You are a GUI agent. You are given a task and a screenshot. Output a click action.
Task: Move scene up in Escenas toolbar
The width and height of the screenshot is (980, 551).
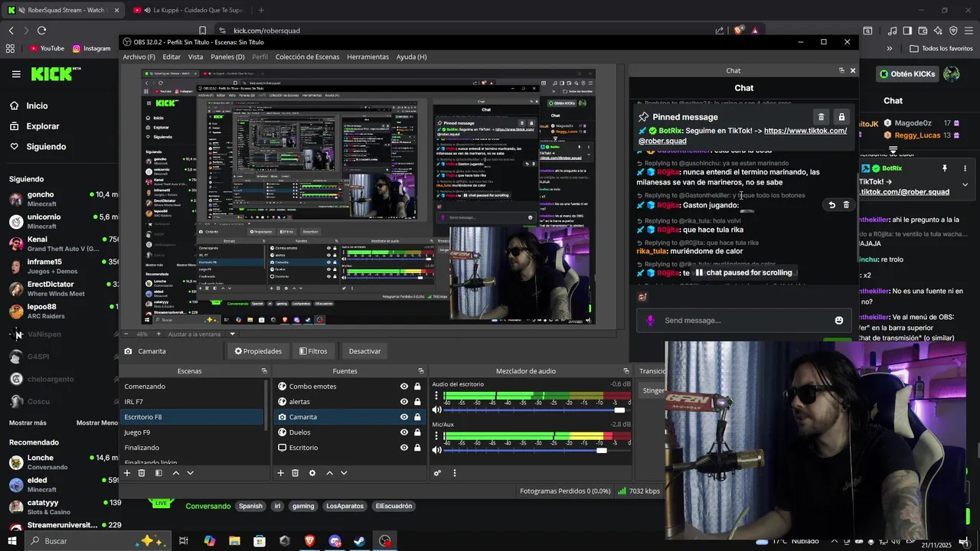coord(176,473)
